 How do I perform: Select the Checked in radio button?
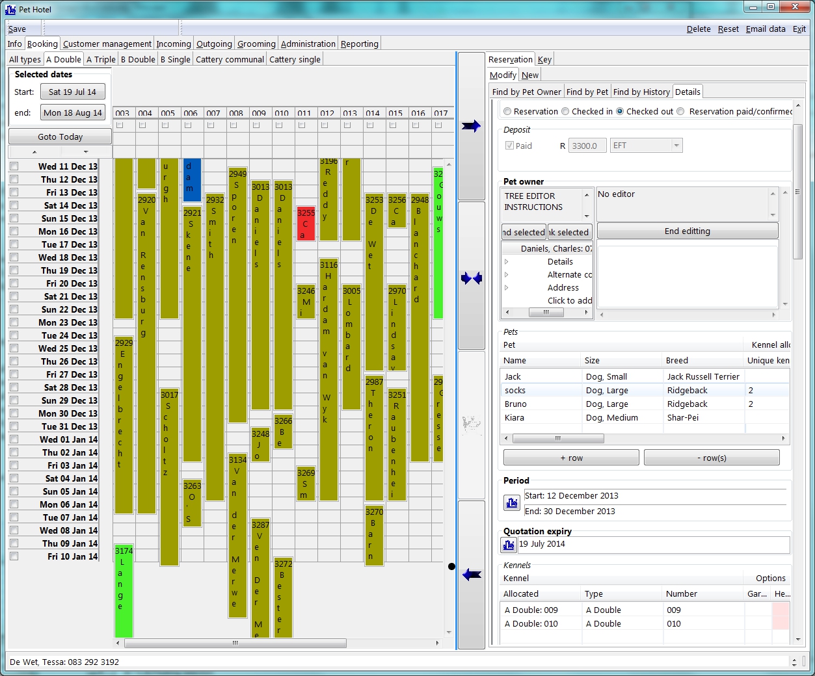point(565,112)
